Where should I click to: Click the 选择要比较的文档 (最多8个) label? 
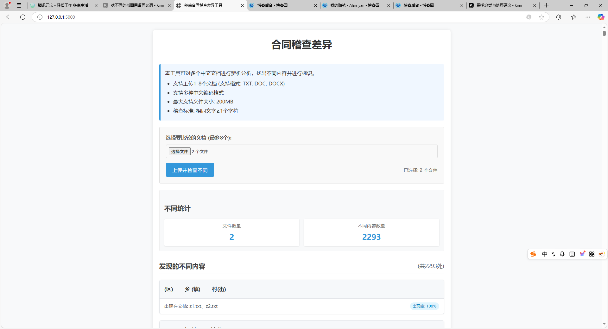click(199, 138)
